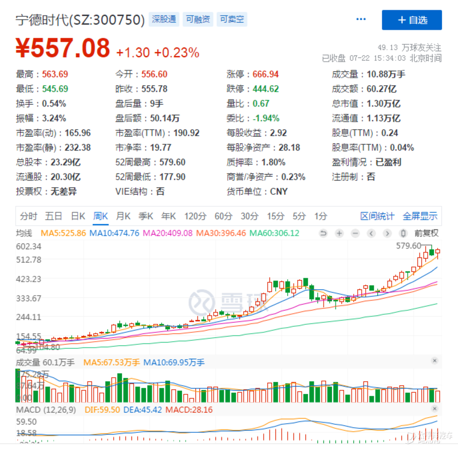
Task: Open 区间统计 range statistics link
Action: click(377, 216)
